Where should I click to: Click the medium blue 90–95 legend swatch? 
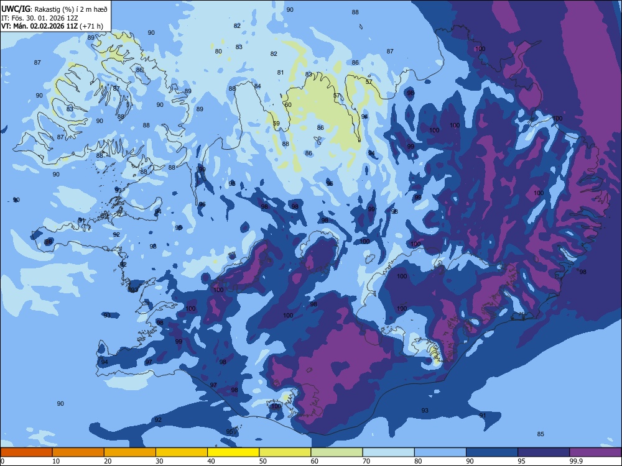tap(492, 452)
